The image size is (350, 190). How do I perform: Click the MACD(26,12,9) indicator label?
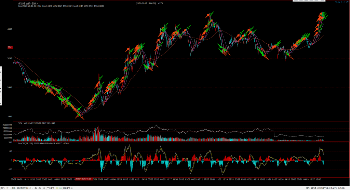(26, 144)
